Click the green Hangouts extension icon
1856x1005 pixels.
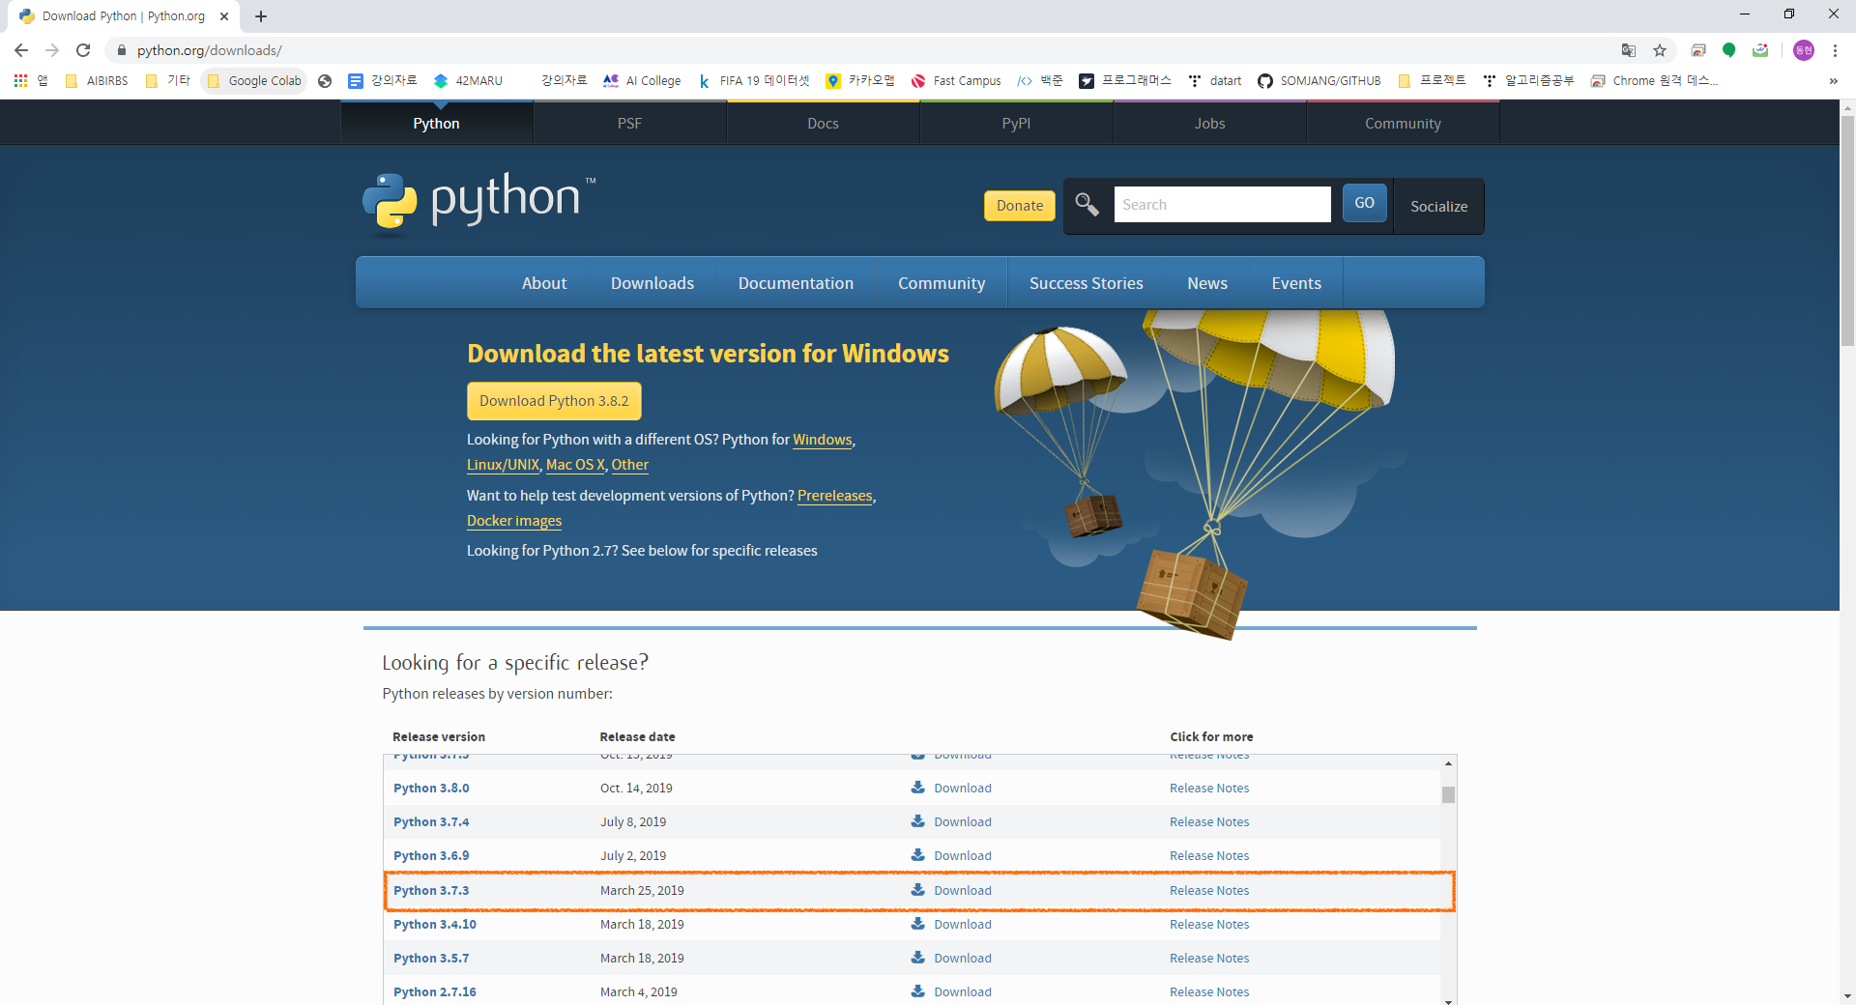tap(1729, 50)
